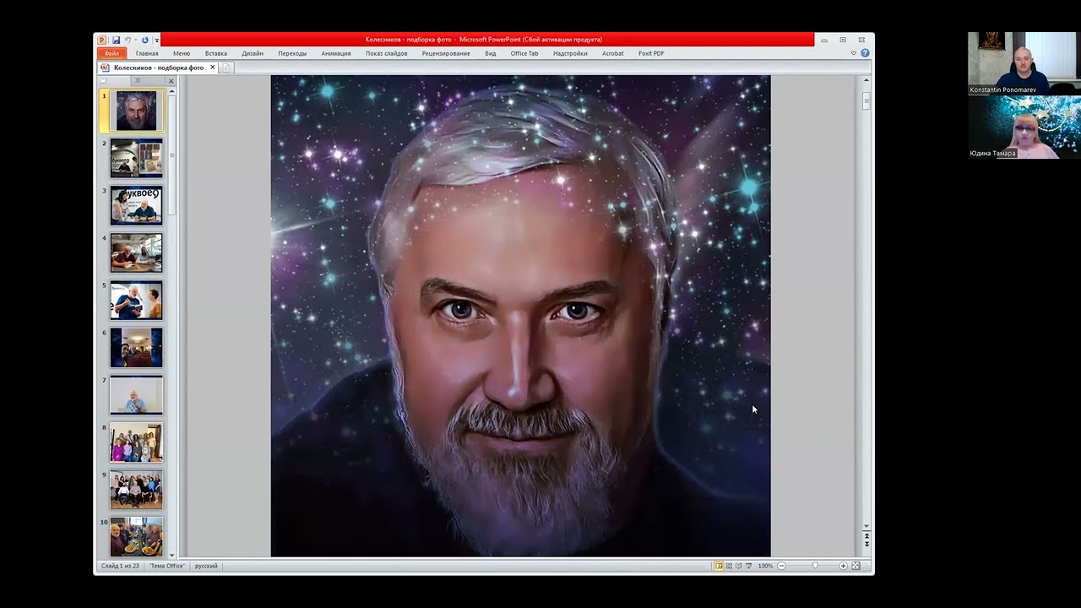Image resolution: width=1081 pixels, height=608 pixels.
Task: Click Konstantin Ponomarev's video tile
Action: 1024,63
